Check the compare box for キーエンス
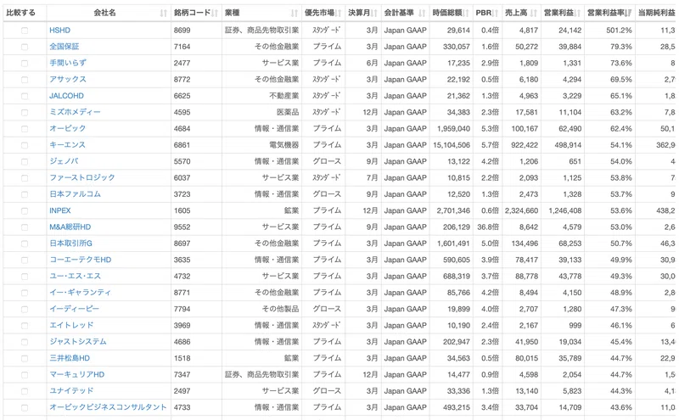The image size is (679, 420). [25, 145]
